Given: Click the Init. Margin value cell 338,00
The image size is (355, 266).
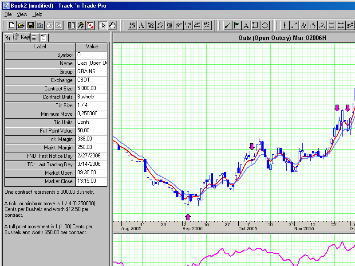Looking at the screenshot, I should click(92, 139).
